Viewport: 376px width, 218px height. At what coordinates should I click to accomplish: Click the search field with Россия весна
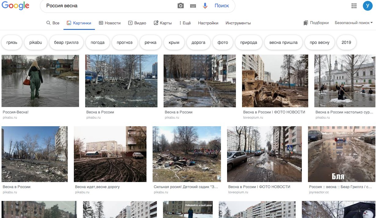[x=110, y=6]
